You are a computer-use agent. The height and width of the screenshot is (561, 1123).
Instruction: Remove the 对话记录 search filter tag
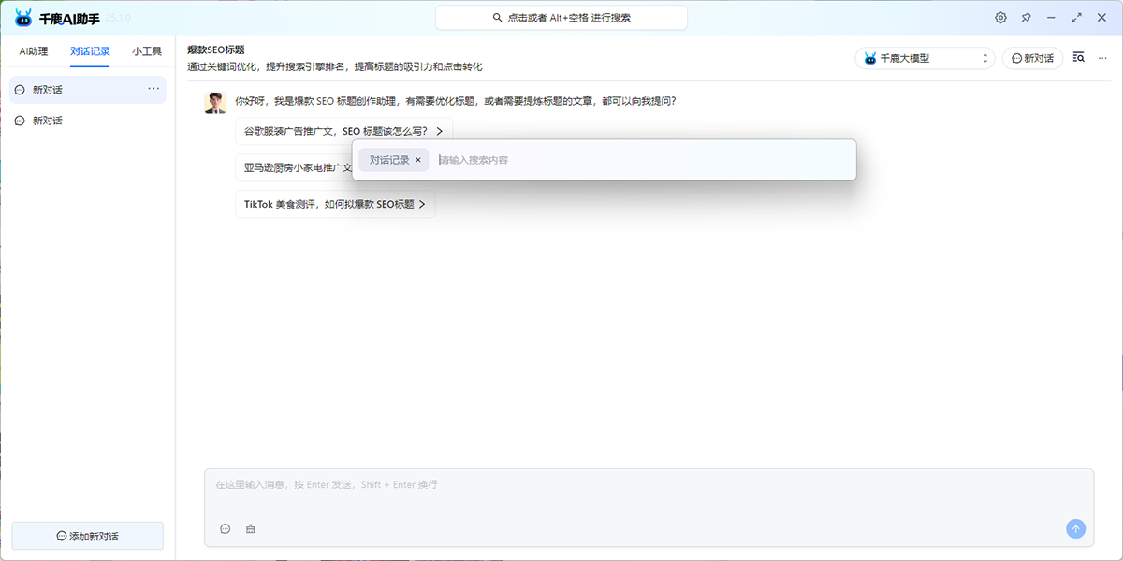[x=418, y=160]
